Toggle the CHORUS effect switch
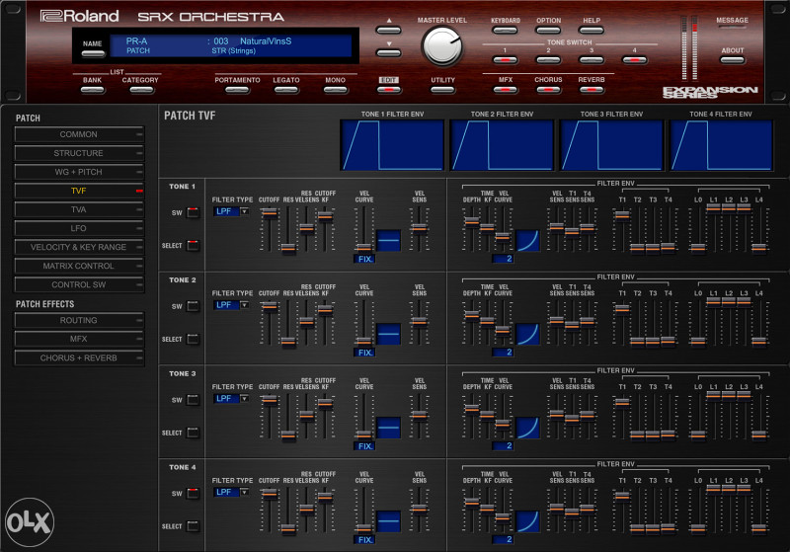 click(548, 90)
